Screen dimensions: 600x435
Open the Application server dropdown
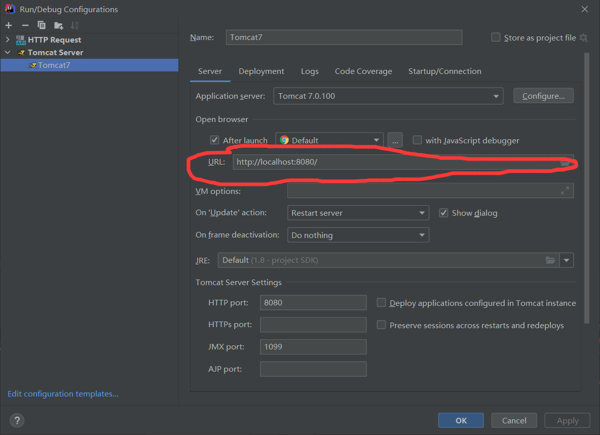[x=497, y=96]
